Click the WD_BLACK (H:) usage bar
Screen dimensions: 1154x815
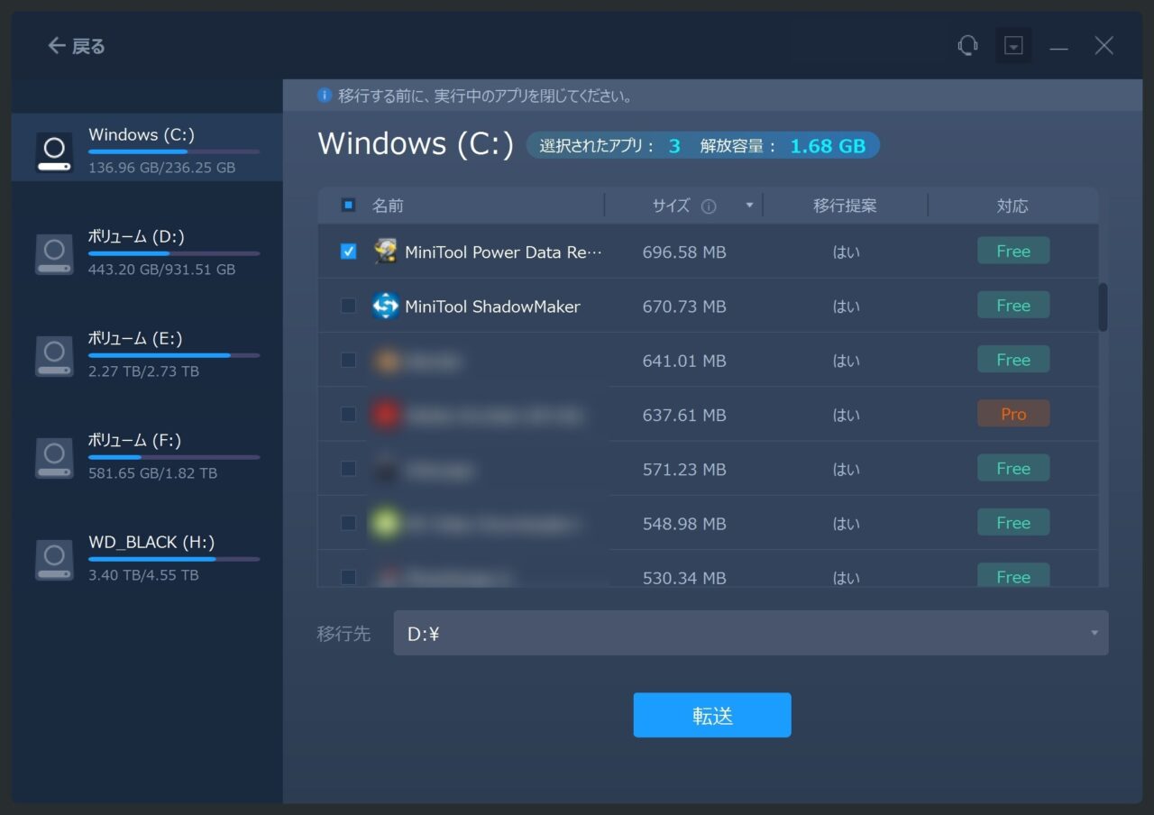tap(174, 559)
